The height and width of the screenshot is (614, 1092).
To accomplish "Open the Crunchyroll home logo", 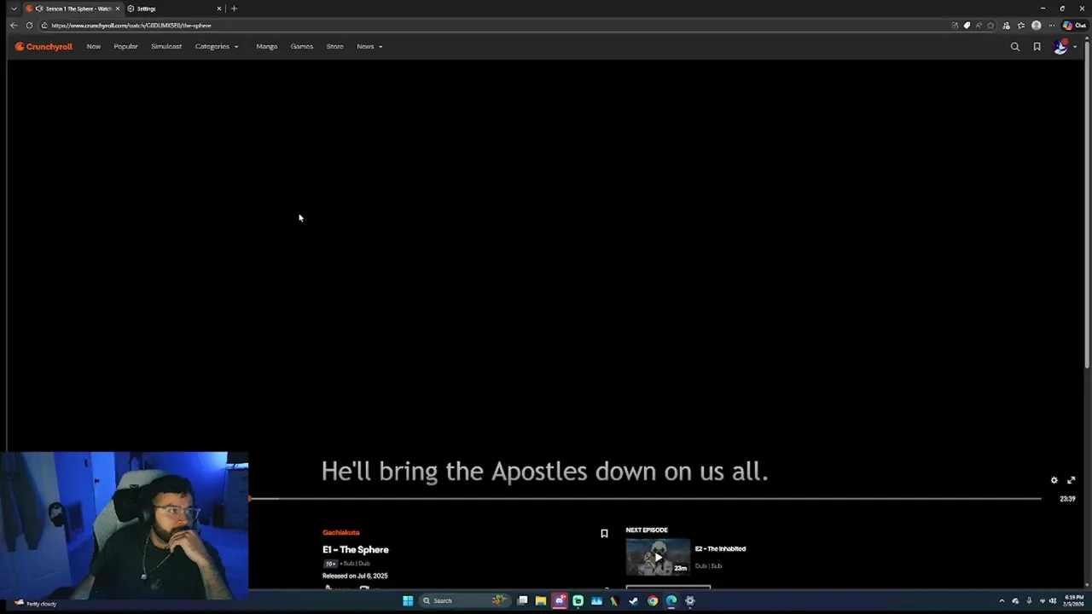I will pyautogui.click(x=44, y=47).
